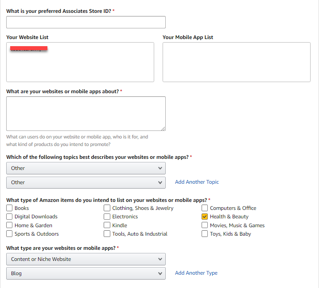
Task: Enable the Digital Downloads checkbox
Action: [x=10, y=217]
